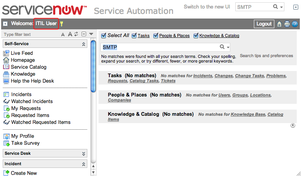Screen dimensions: 301x176
Task: Click the home icon in banner
Action: tap(279, 24)
